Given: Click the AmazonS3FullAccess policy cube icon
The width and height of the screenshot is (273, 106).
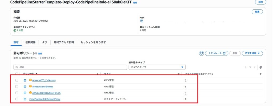Looking at the screenshot, I should [30, 86].
